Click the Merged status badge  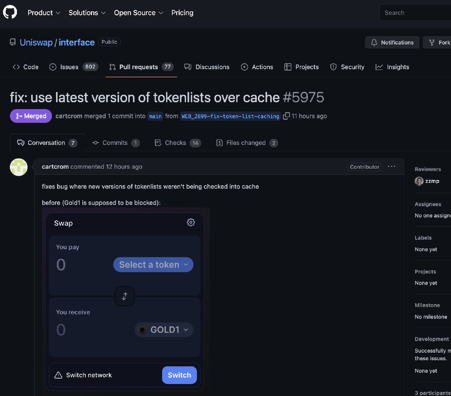pyautogui.click(x=30, y=116)
